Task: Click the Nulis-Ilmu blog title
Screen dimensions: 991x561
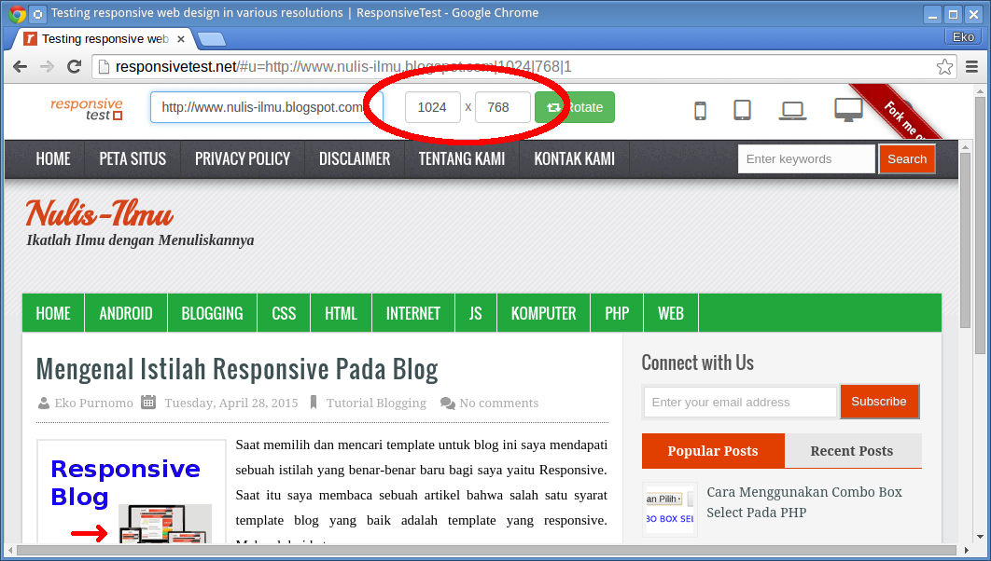Action: 99,213
